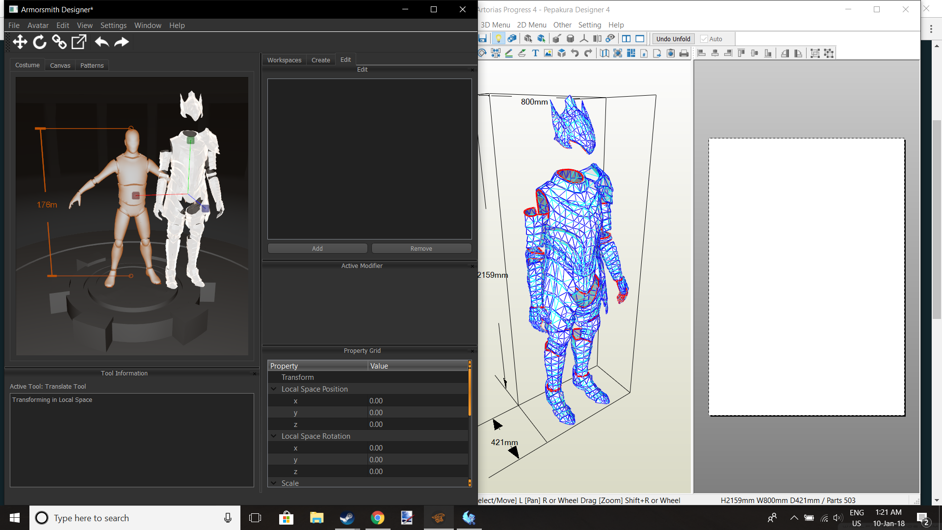Image resolution: width=942 pixels, height=530 pixels.
Task: Click the Insert image icon in Pepakura
Action: click(x=549, y=53)
